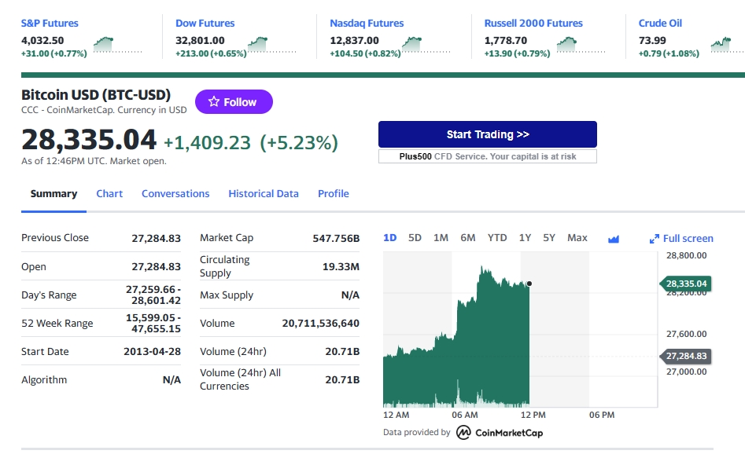Click the Volume value 20,711,536,640
The height and width of the screenshot is (454, 745).
(320, 323)
